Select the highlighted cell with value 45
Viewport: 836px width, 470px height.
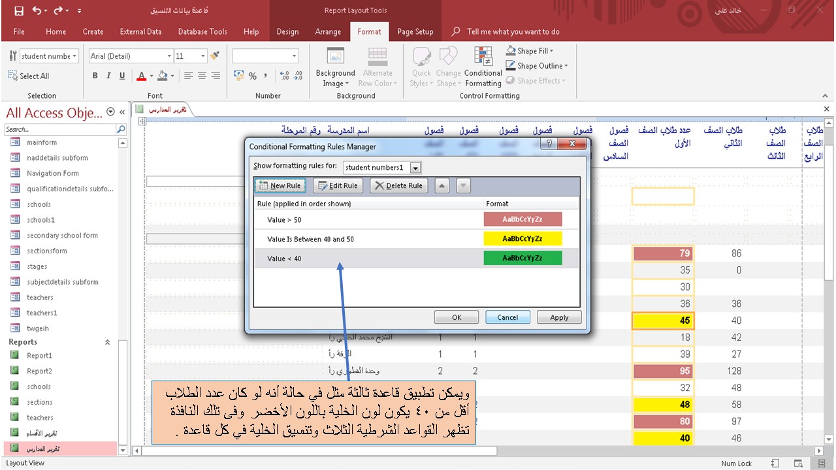tap(663, 321)
